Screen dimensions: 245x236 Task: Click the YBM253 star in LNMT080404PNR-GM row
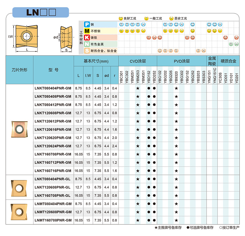point(138,204)
